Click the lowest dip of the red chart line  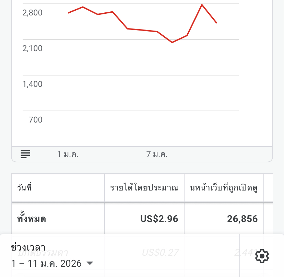pyautogui.click(x=172, y=42)
